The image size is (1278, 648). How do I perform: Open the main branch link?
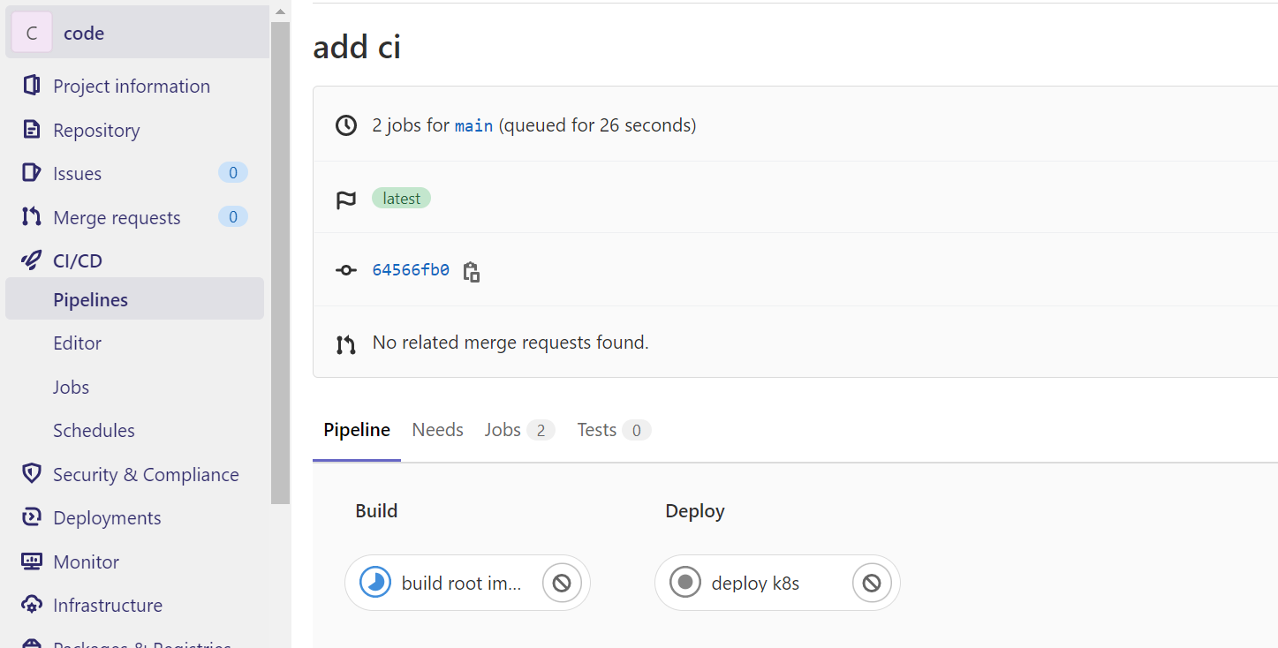click(x=473, y=126)
